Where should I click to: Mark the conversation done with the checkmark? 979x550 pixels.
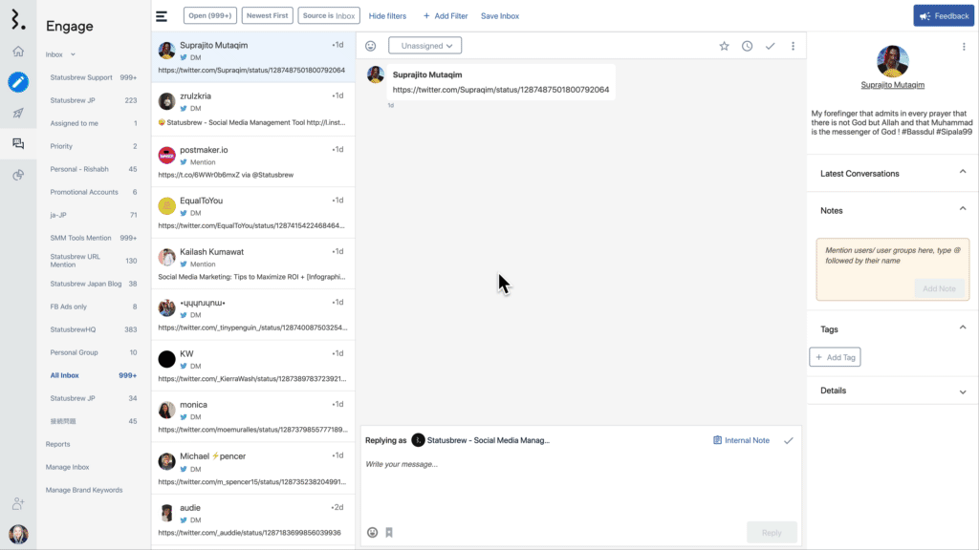(770, 45)
